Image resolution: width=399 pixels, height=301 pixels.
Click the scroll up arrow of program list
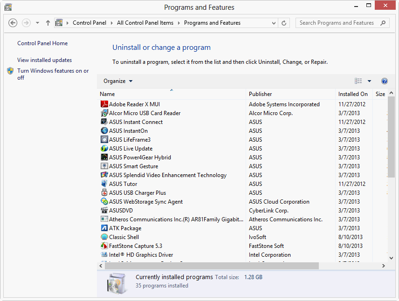(x=392, y=93)
